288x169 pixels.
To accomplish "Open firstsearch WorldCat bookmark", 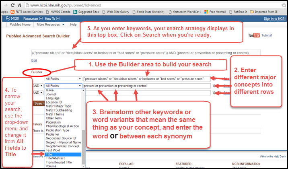I will pos(184,12).
